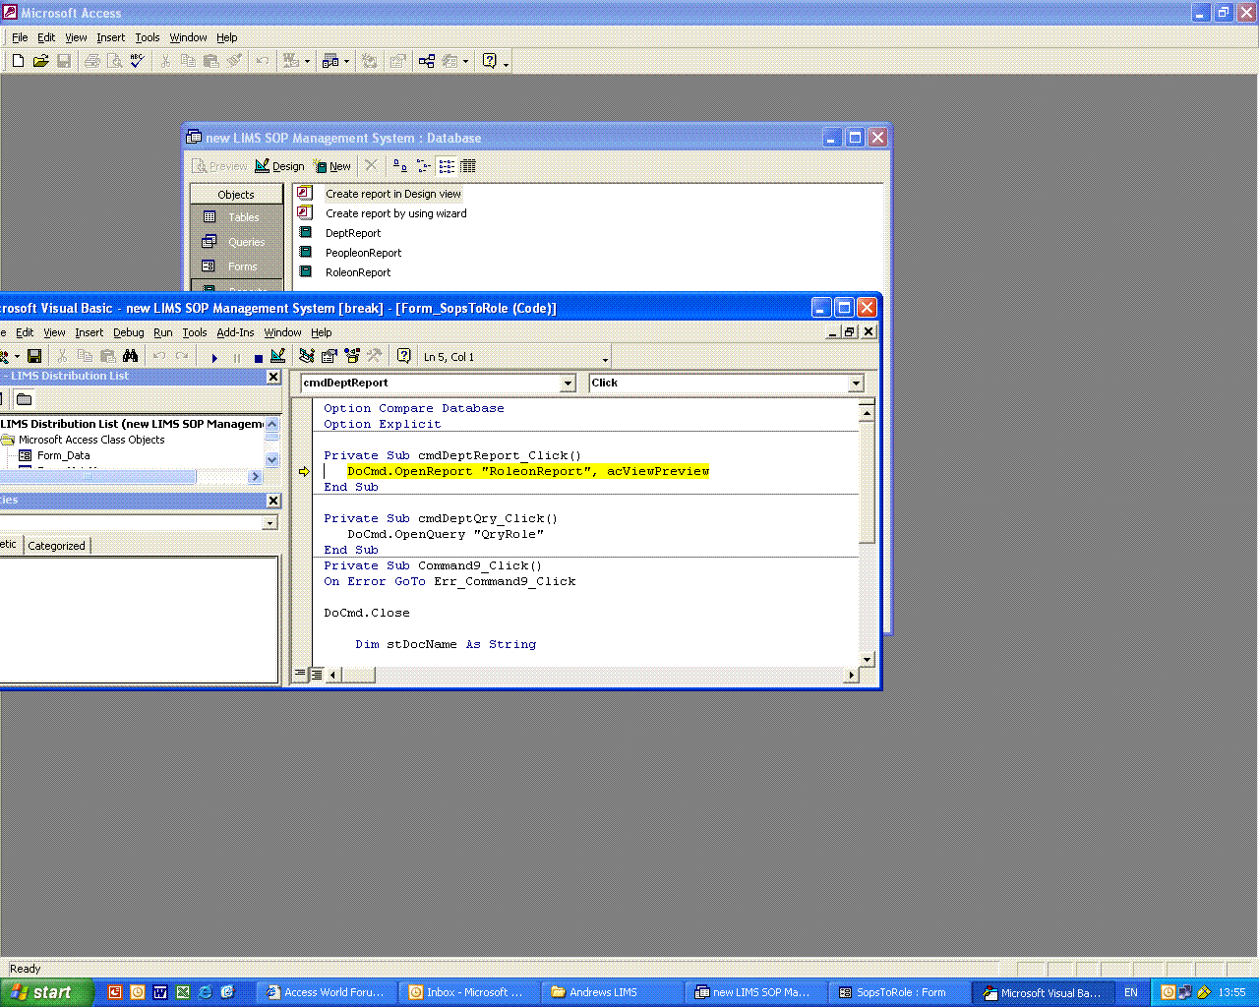Viewport: 1259px width, 1007px height.
Task: Click the Run Sub continue icon
Action: tap(214, 357)
